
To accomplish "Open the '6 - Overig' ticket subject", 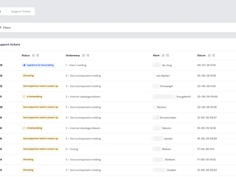I will (72, 149).
